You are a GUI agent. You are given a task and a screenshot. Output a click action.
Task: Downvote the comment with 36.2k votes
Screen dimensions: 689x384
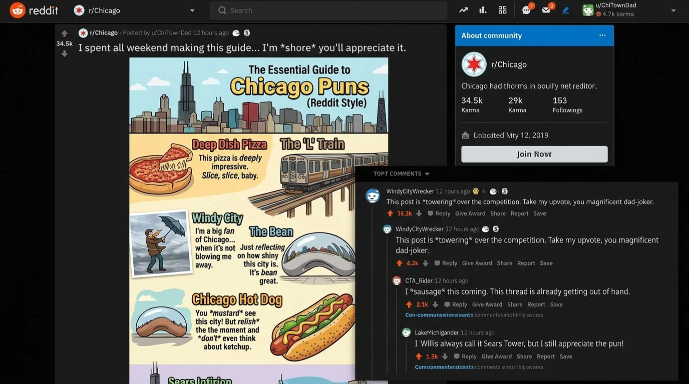419,213
